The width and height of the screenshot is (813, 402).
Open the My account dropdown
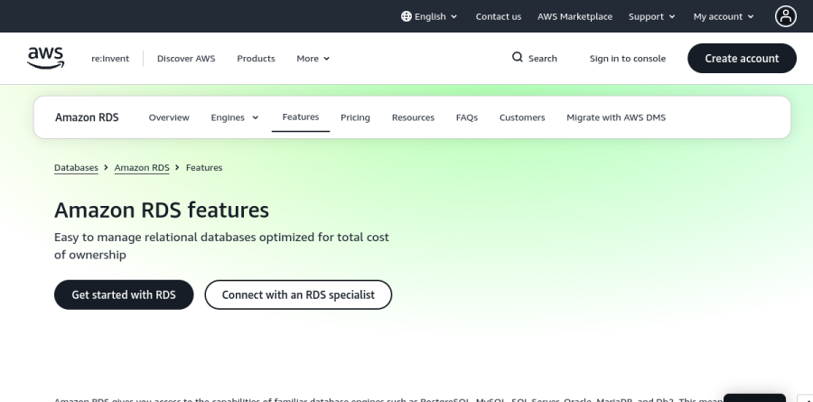point(724,16)
